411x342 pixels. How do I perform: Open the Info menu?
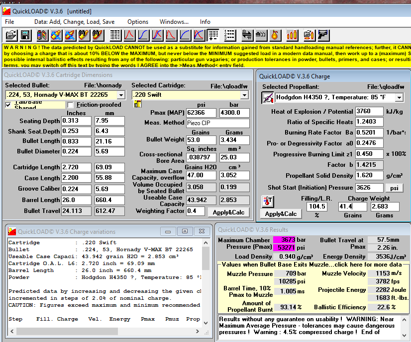(205, 22)
